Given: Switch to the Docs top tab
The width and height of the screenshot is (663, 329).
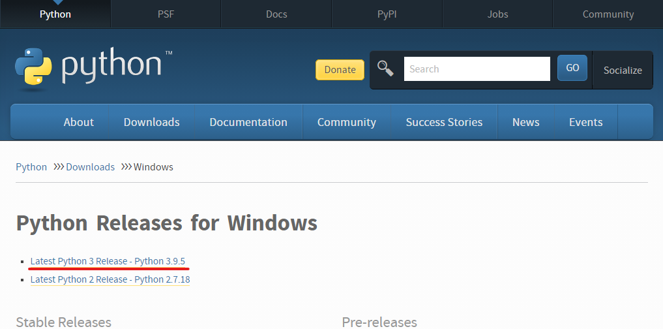Looking at the screenshot, I should point(276,14).
